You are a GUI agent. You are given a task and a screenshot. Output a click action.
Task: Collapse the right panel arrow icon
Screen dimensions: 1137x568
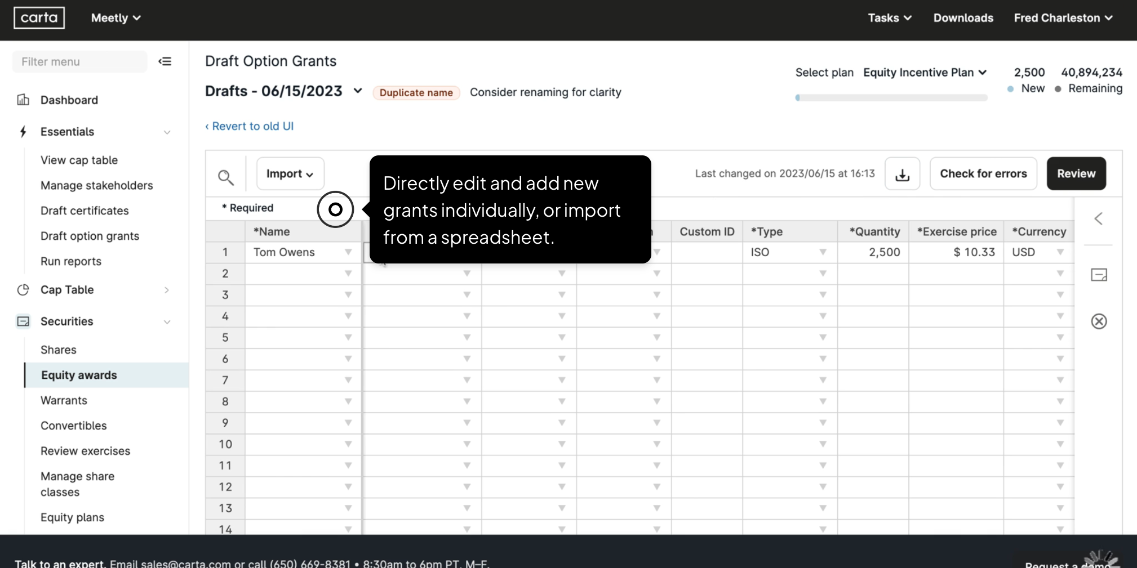click(x=1099, y=218)
